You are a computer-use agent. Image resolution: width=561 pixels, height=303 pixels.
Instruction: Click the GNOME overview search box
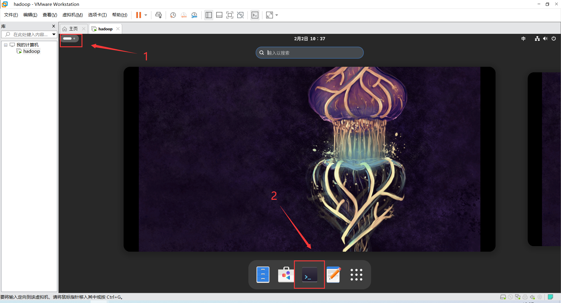coord(309,53)
